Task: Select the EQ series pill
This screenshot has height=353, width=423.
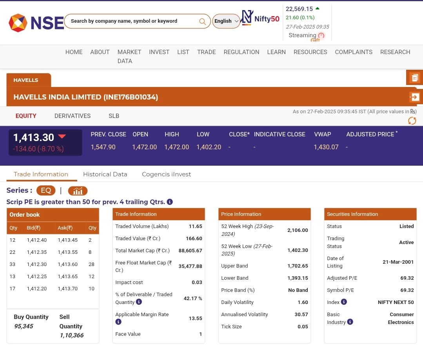Action: pos(46,190)
